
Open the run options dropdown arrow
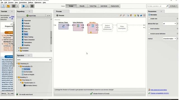point(27,6)
